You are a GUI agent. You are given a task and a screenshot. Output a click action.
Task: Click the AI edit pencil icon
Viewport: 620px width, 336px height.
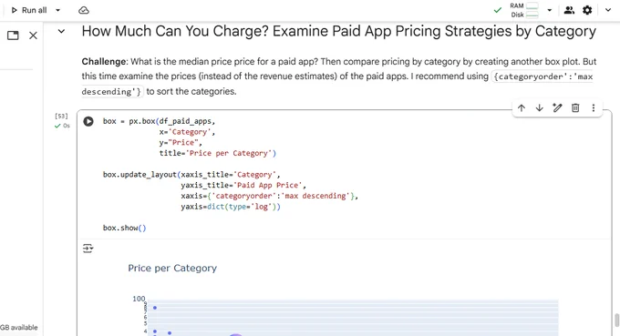[x=557, y=107]
